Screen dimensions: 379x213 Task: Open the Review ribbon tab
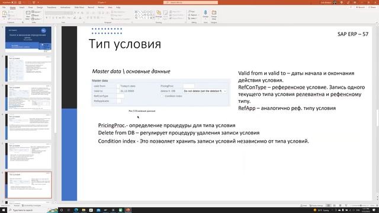[101, 8]
